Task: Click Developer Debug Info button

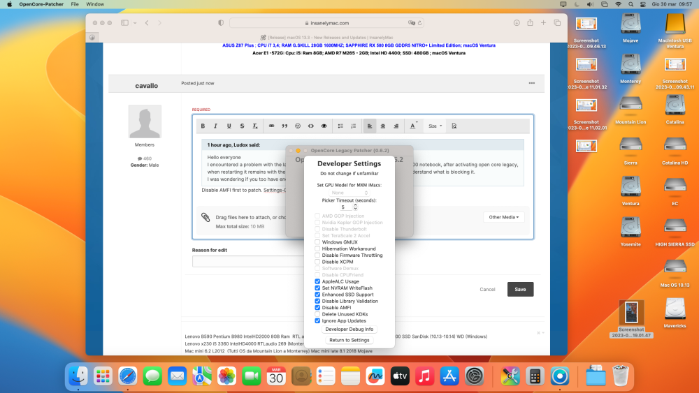Action: point(349,329)
